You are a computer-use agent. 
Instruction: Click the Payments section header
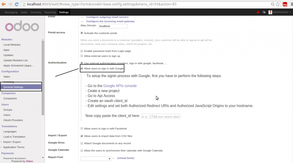click(x=7, y=153)
